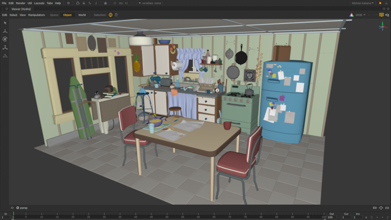Switch manipulator space to World
391x220 pixels.
(81, 15)
